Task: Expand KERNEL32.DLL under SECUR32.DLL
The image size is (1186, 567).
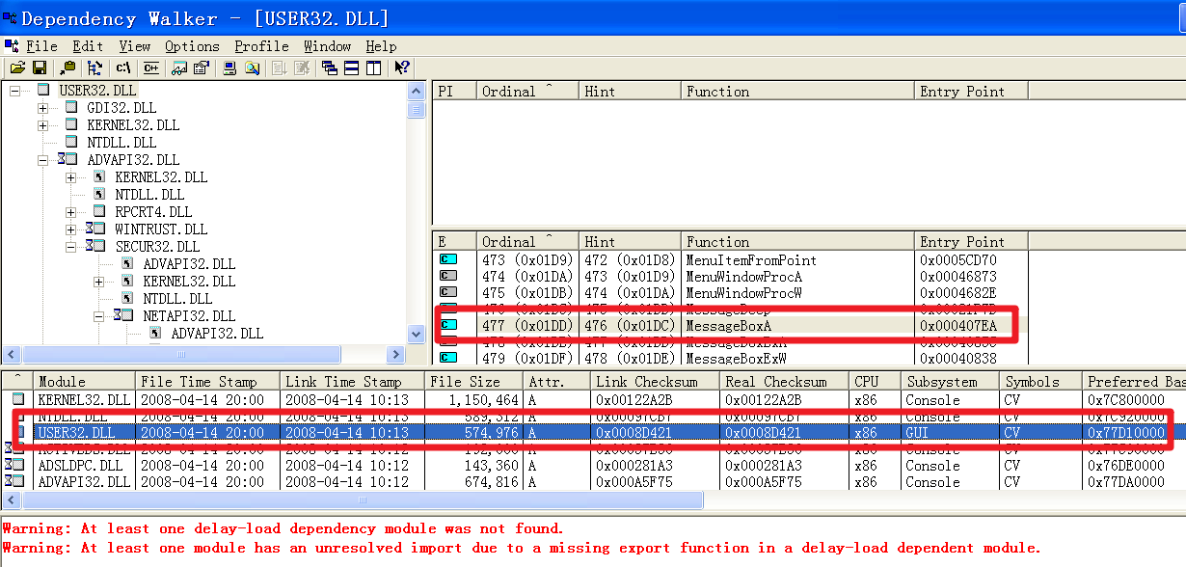Action: coord(98,281)
